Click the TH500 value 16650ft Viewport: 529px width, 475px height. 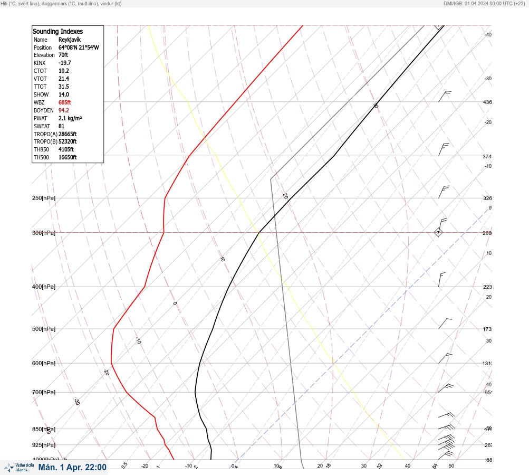coord(68,157)
